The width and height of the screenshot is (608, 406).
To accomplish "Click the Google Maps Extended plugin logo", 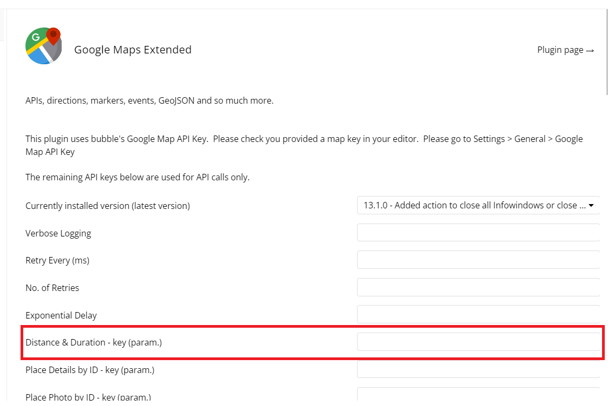I will pyautogui.click(x=43, y=46).
